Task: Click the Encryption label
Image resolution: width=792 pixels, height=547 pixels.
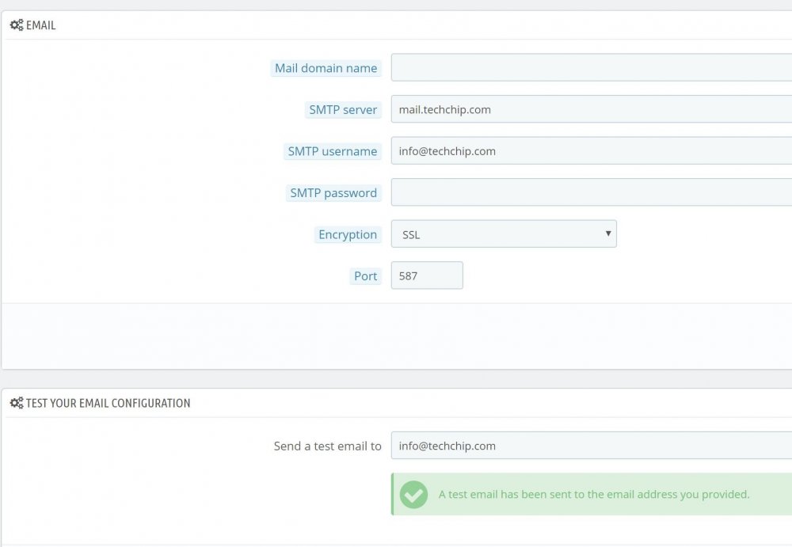Action: [x=347, y=234]
